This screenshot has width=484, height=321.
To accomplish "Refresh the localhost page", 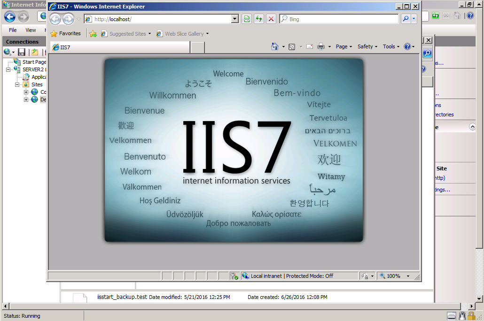I will (259, 19).
